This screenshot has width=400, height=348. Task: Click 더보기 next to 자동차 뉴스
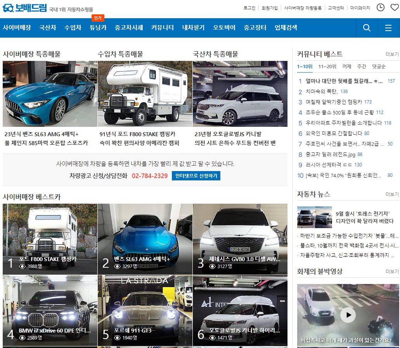coord(392,194)
